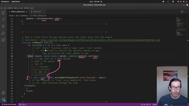Click the '8191' value on line 44

(x=43, y=78)
